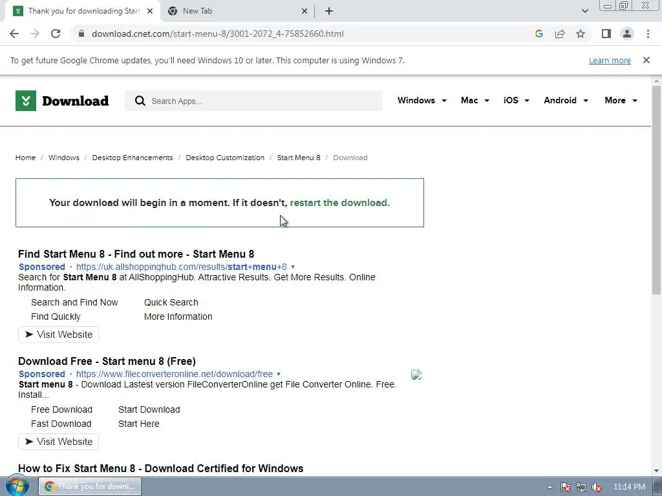Dismiss the Chrome update notice
This screenshot has height=496, width=662.
coord(646,60)
